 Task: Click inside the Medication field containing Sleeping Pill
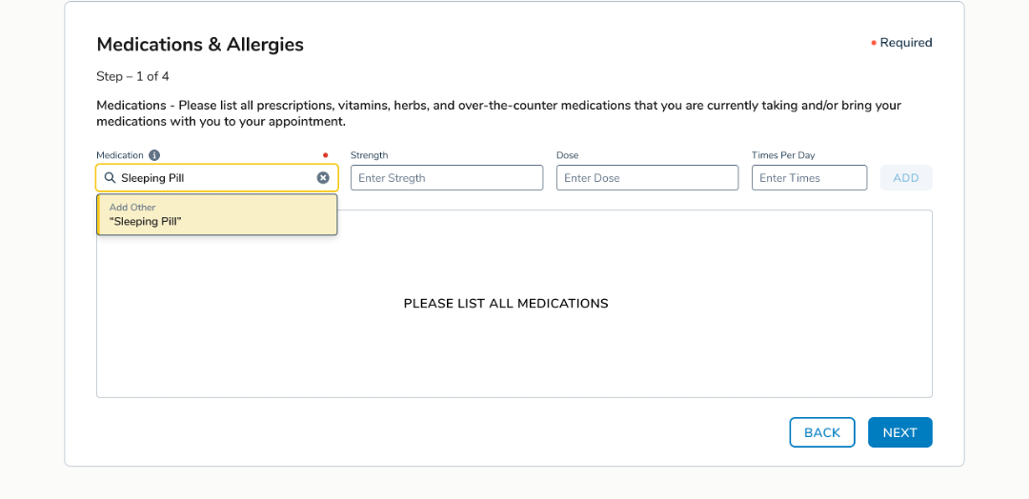pyautogui.click(x=214, y=178)
